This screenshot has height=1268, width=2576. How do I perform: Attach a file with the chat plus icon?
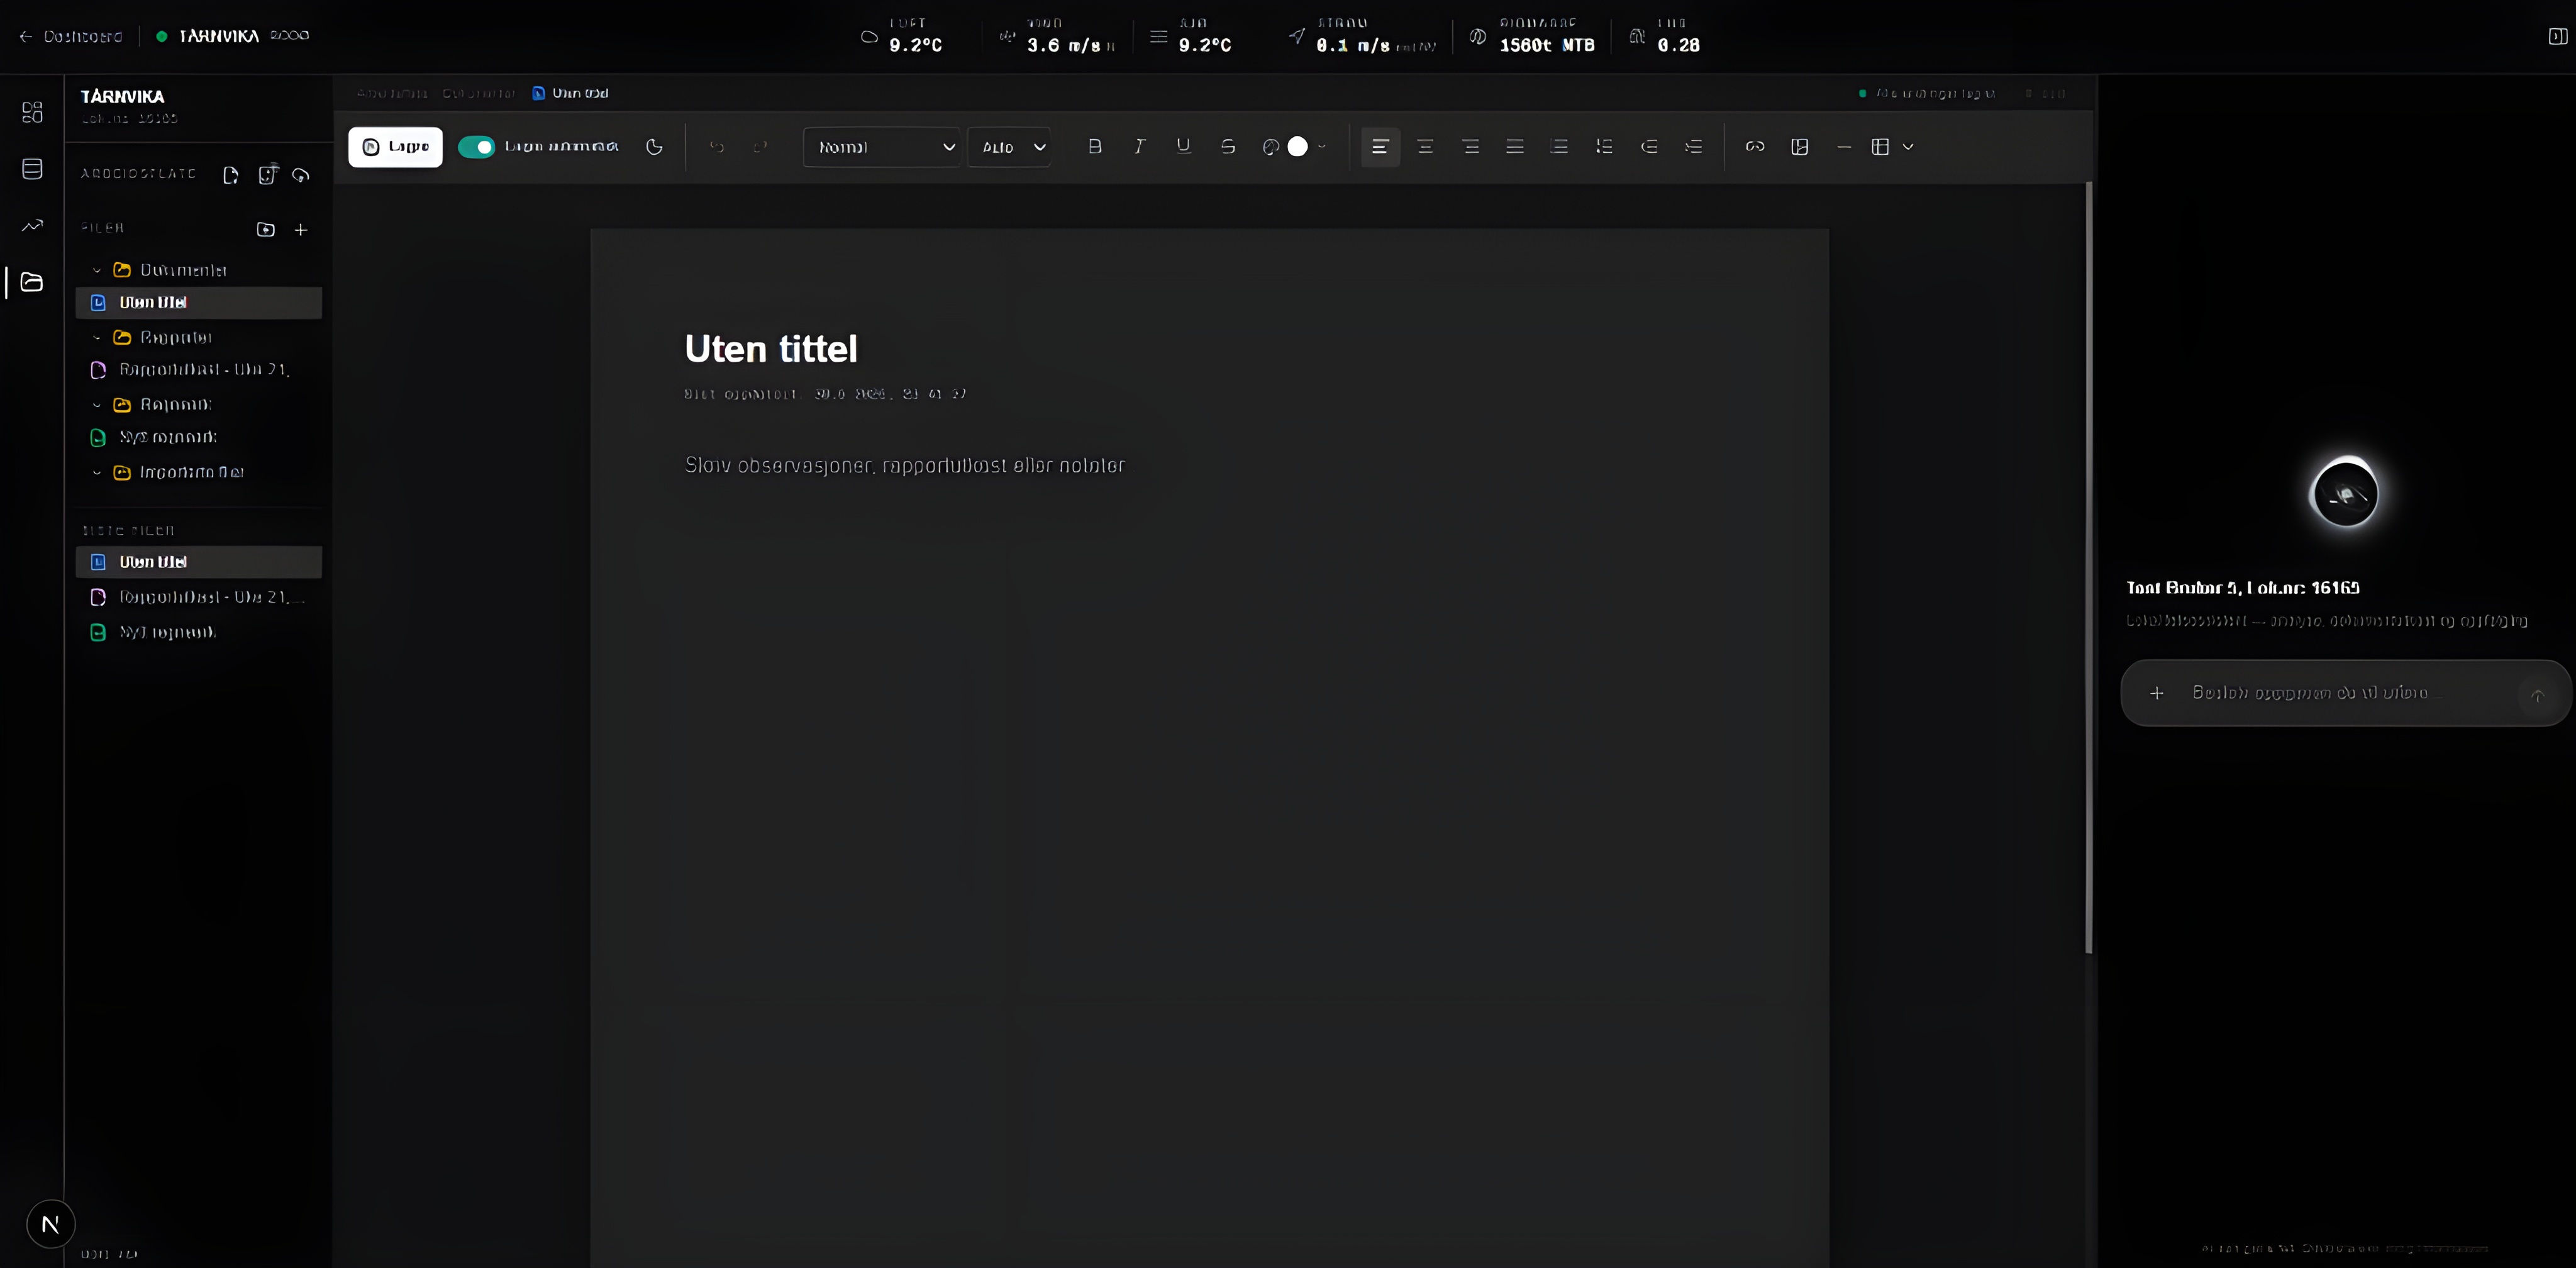coord(2157,693)
